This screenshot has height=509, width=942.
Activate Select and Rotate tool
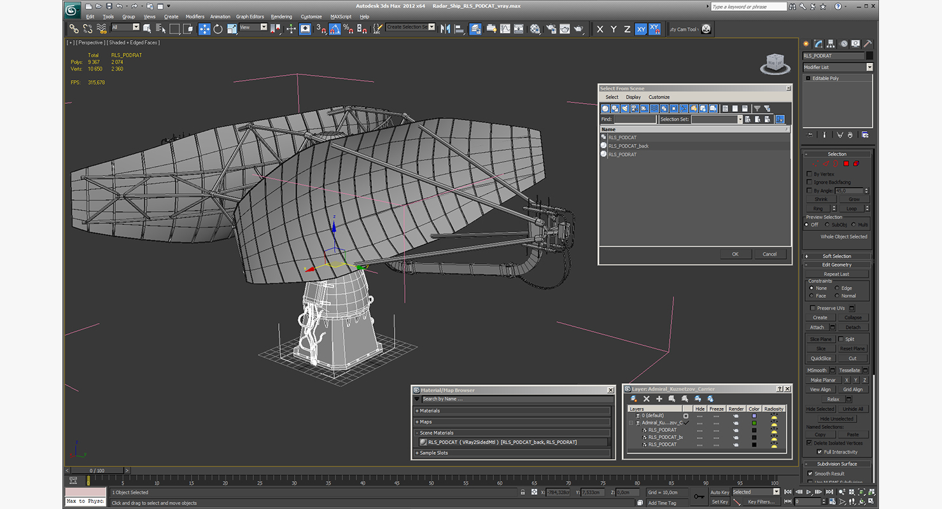pos(218,29)
